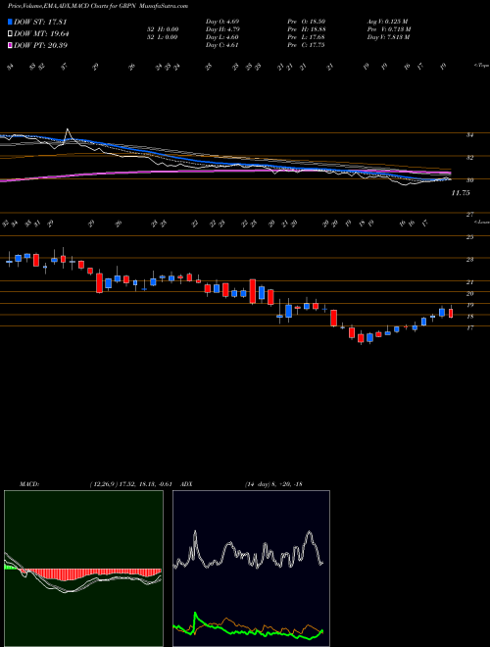Click the blue DOW ST legend swatch
This screenshot has width=490, height=647.
tap(11, 22)
